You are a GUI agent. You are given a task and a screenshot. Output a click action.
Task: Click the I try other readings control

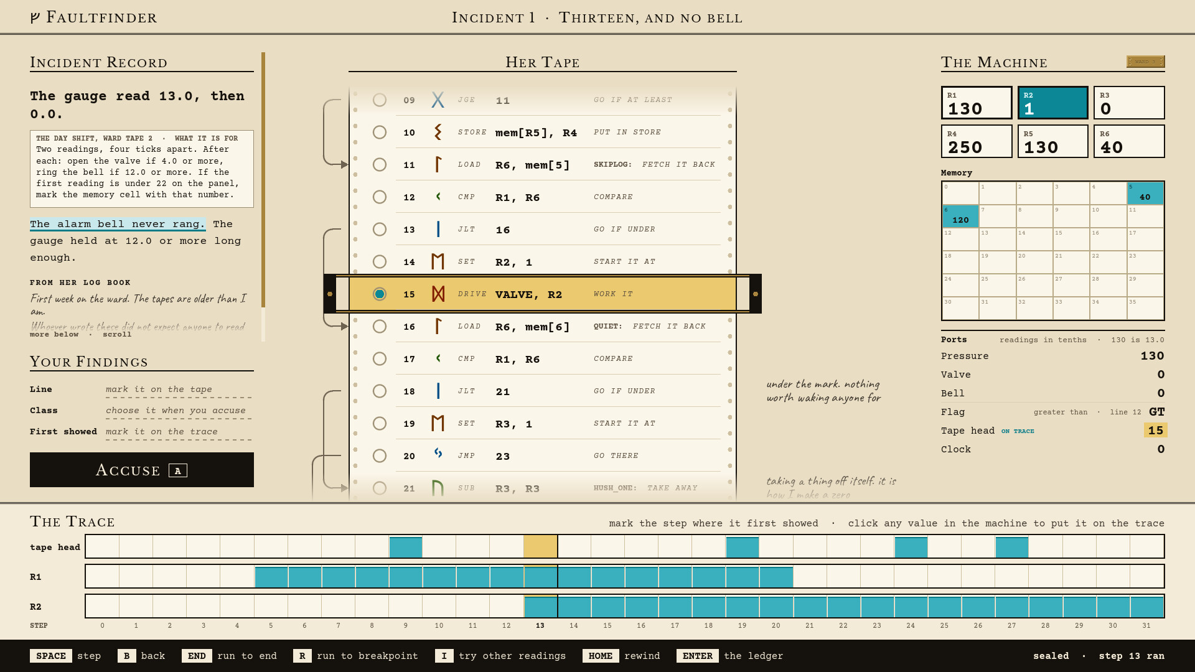[x=500, y=656]
